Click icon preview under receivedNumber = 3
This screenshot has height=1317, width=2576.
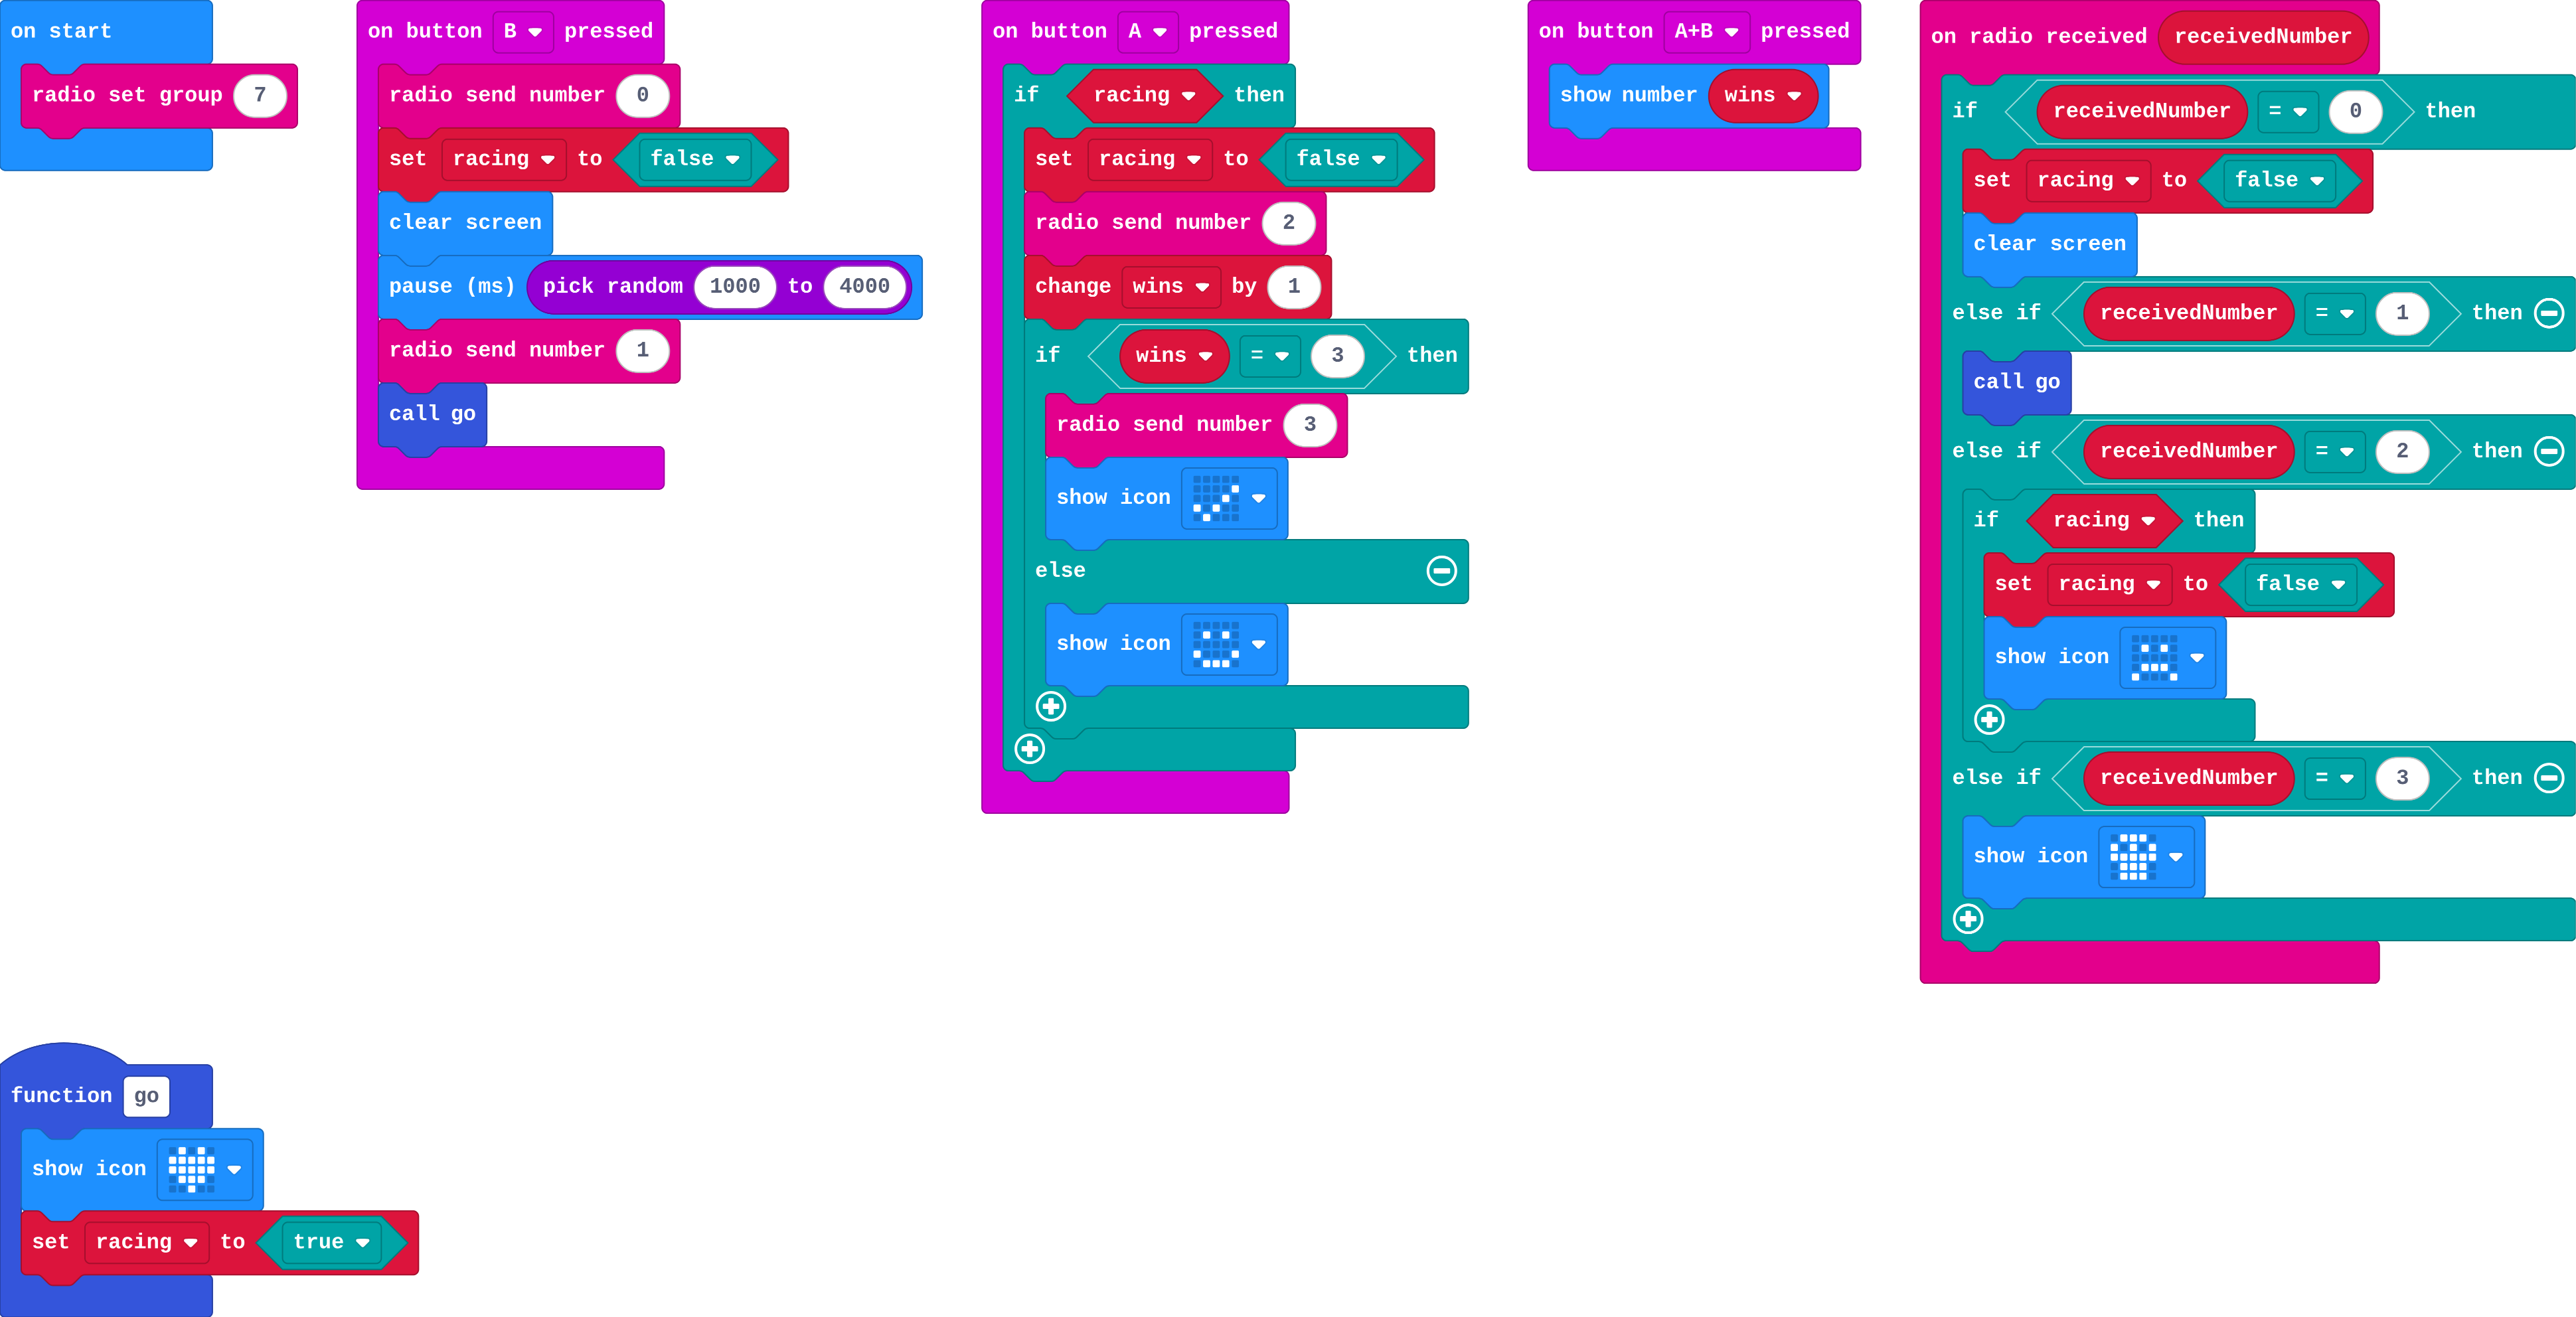point(2133,857)
